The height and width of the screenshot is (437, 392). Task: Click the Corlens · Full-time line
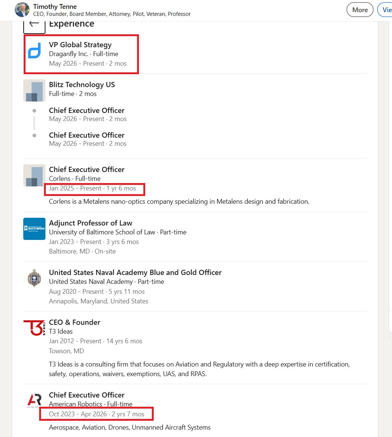(x=75, y=179)
